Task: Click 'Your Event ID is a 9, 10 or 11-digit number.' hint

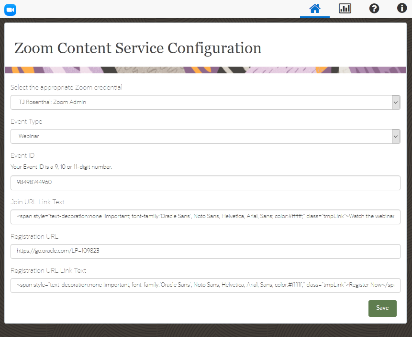Action: 61,167
